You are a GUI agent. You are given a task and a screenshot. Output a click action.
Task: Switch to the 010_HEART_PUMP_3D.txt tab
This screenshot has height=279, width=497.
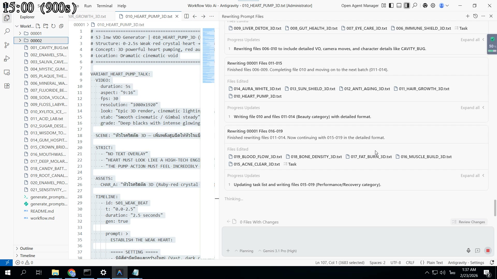[149, 16]
